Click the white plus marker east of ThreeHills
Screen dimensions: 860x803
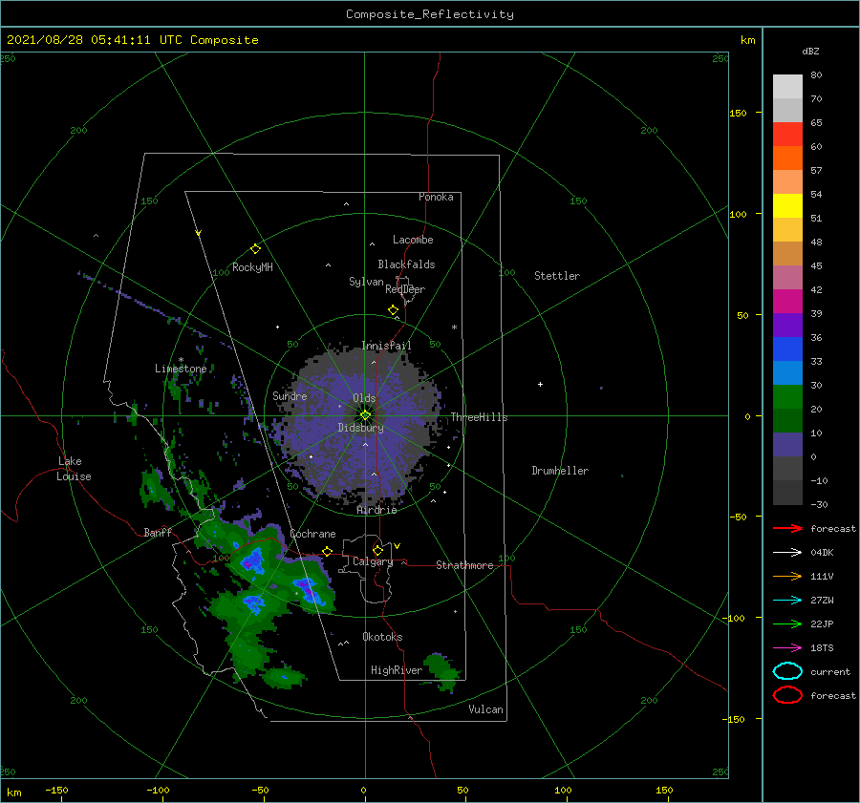click(x=540, y=384)
